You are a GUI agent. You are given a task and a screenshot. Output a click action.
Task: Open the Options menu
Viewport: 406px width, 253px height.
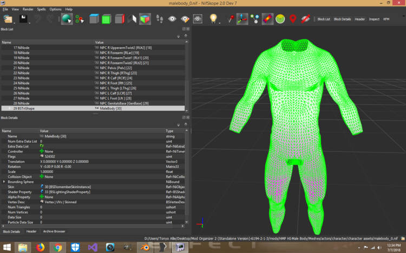tap(55, 9)
